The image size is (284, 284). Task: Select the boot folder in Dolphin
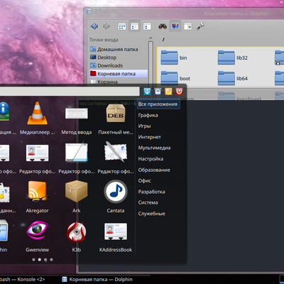(175, 78)
